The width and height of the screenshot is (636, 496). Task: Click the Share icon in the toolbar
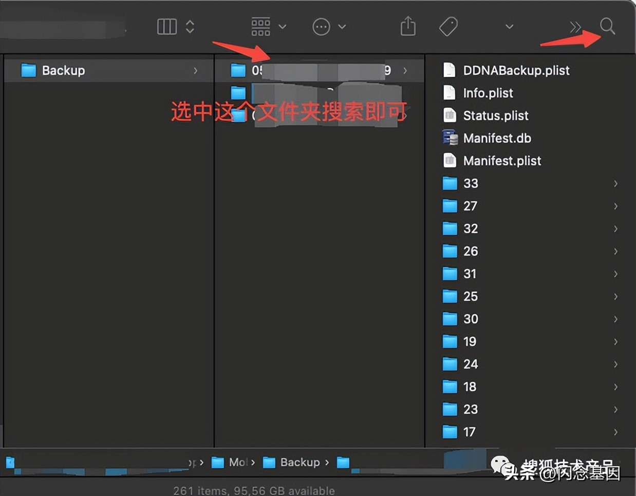click(x=407, y=26)
